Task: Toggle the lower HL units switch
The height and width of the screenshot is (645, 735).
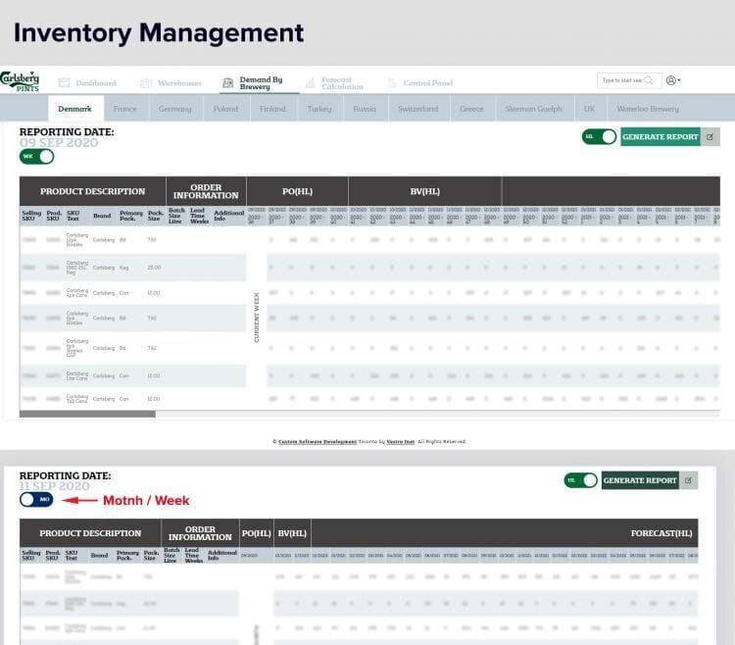Action: tap(581, 480)
